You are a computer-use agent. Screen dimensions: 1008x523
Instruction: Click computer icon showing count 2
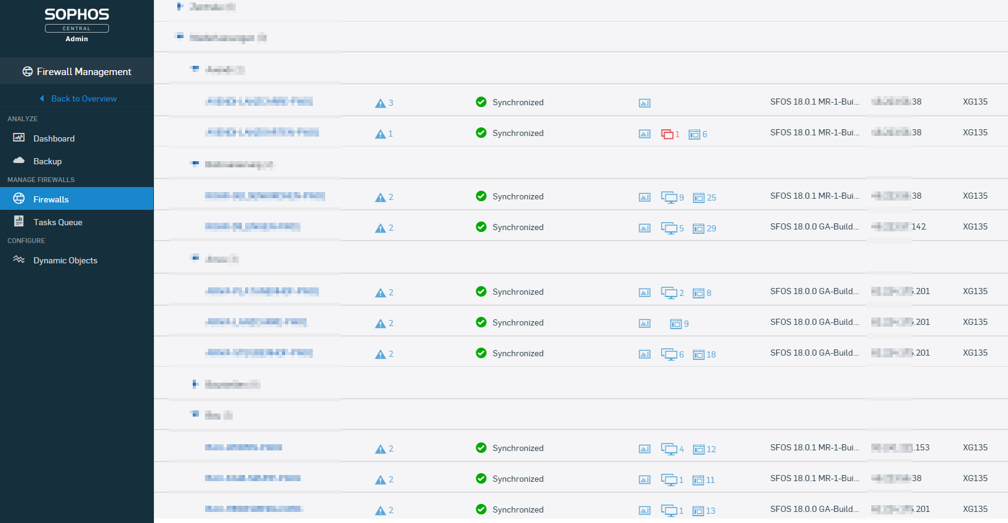point(669,293)
